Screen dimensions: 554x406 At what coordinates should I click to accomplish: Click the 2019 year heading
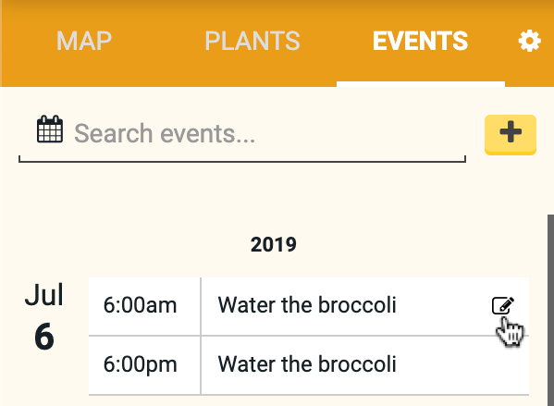click(x=274, y=244)
